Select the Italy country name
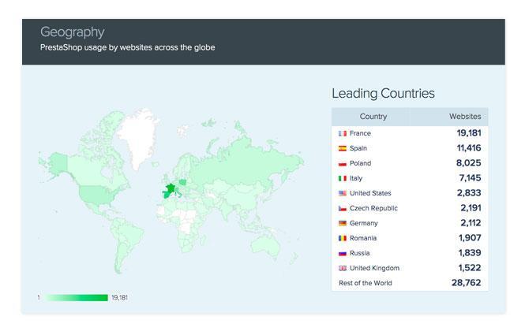The width and height of the screenshot is (525, 335). (356, 178)
